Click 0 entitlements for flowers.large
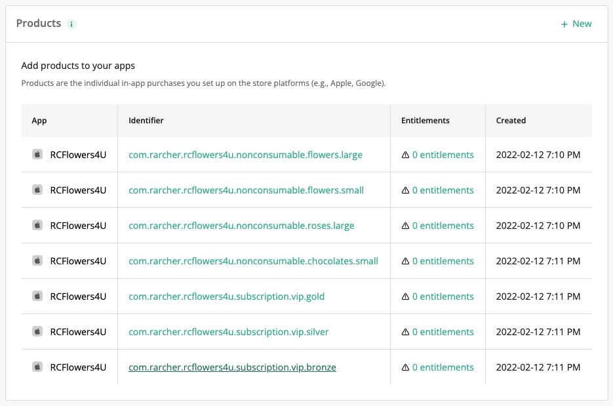 coord(443,155)
